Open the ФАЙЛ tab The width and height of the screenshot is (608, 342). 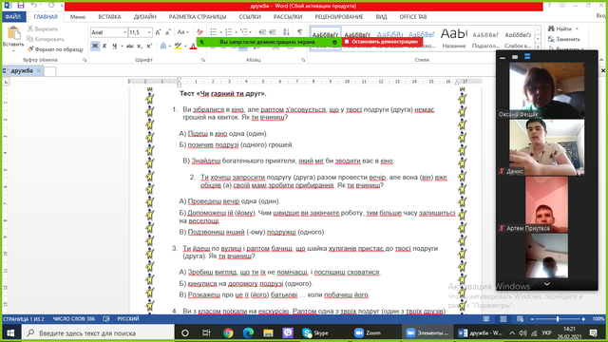13,17
